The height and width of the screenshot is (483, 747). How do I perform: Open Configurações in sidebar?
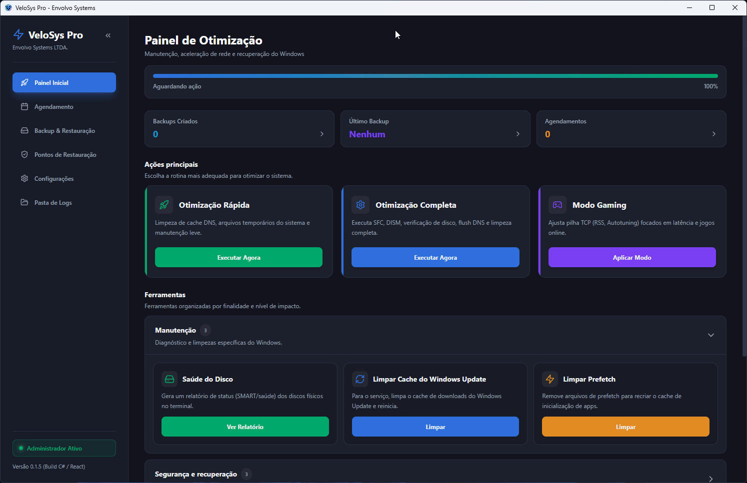64,178
